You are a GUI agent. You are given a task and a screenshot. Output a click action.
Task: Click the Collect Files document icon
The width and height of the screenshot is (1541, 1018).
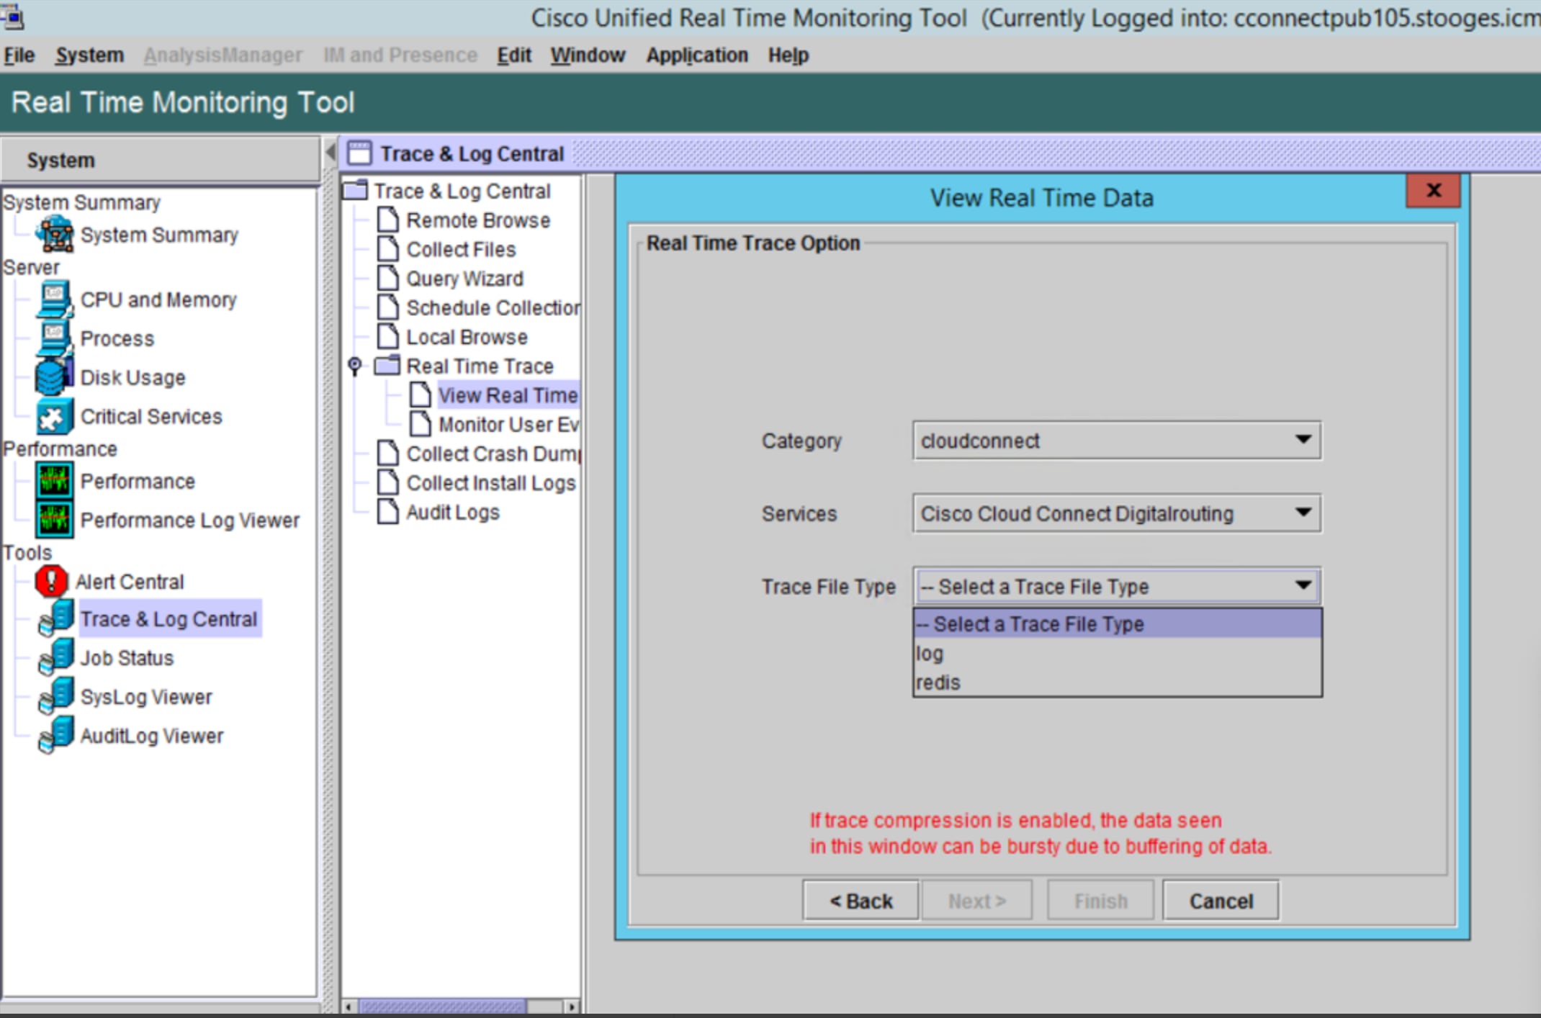tap(388, 249)
